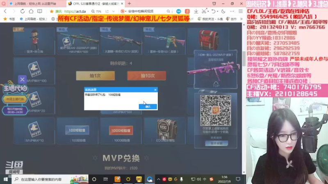The image size is (328, 184).
Task: Select the 100经验值 reward card
Action: pyautogui.click(x=77, y=131)
